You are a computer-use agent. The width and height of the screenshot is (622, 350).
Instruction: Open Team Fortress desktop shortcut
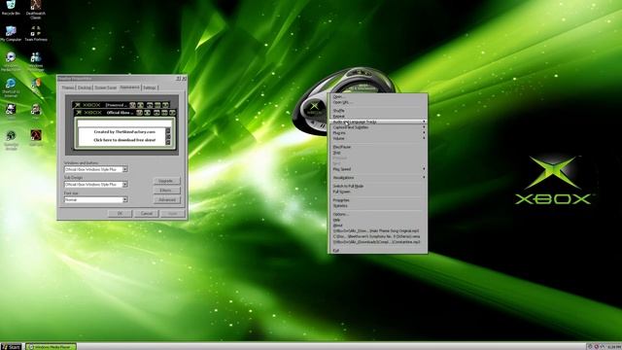[36, 33]
